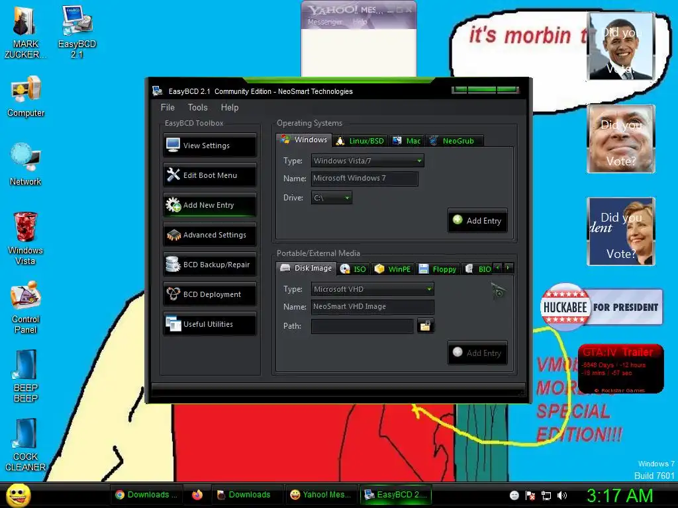
Task: Click the Obama Did you Vote gadget
Action: [x=621, y=46]
